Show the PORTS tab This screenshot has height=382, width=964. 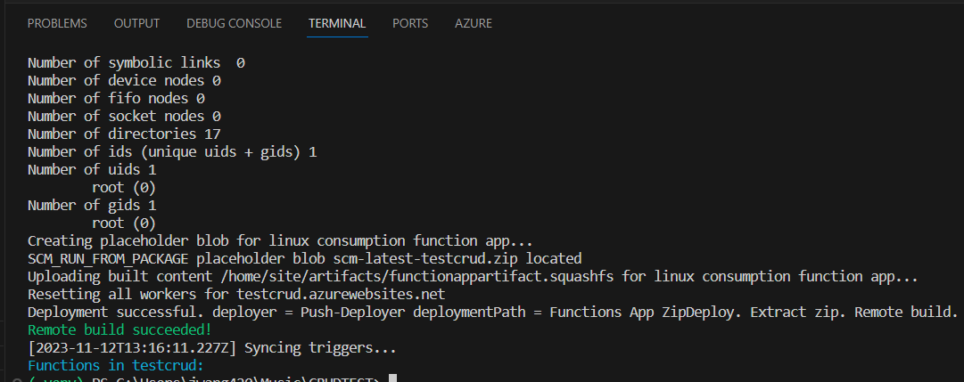[410, 23]
